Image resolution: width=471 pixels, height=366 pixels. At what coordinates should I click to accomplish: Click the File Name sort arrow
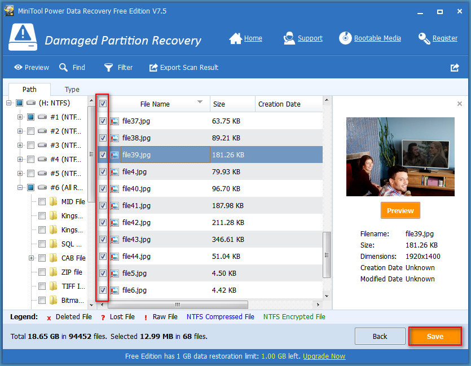tap(200, 102)
